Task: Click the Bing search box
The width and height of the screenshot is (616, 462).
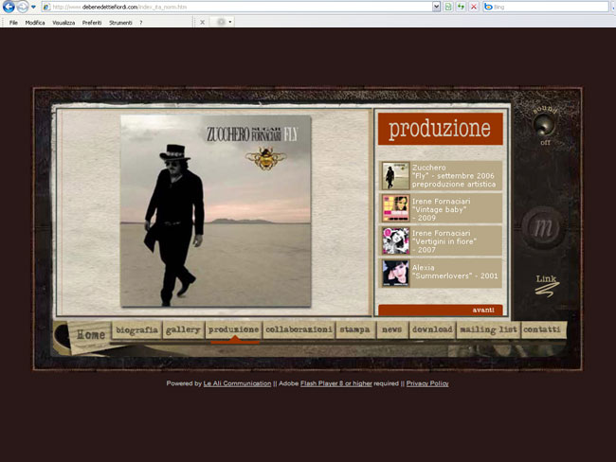Action: [x=545, y=7]
